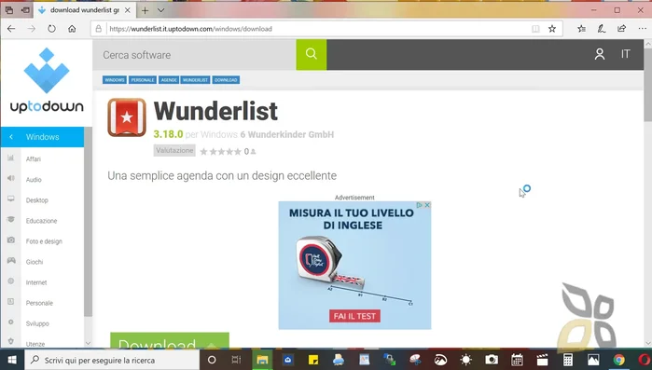The height and width of the screenshot is (370, 652).
Task: Open the IT language selector
Action: [625, 54]
